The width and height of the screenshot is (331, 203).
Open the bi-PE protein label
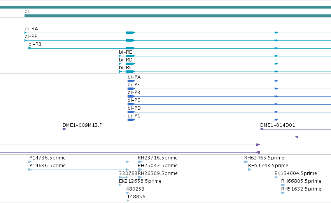click(134, 100)
